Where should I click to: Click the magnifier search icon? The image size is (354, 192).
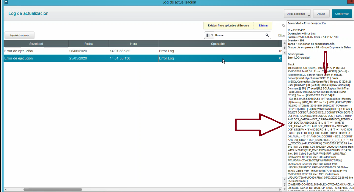tap(267, 35)
